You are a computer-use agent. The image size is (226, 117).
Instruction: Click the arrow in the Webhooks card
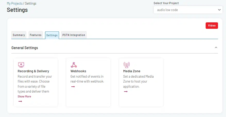click(x=73, y=87)
